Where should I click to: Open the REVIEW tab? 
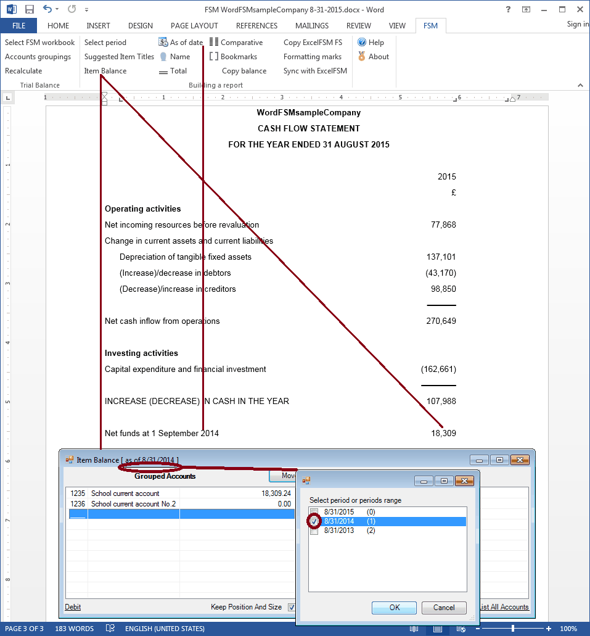pos(358,25)
